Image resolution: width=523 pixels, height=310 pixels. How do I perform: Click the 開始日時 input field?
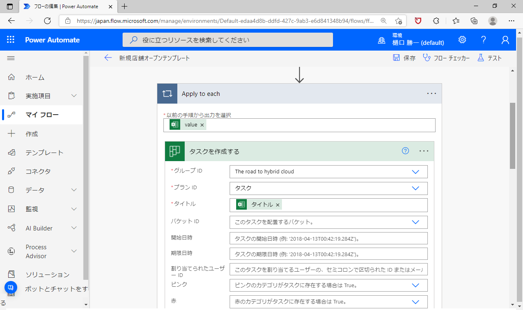tap(329, 238)
